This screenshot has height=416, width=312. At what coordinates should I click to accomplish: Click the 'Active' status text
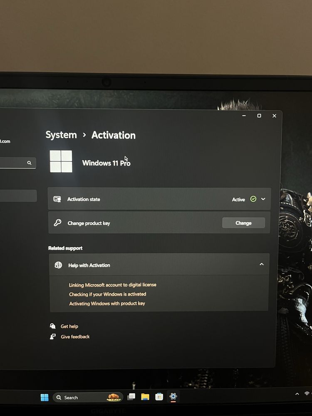pyautogui.click(x=238, y=200)
